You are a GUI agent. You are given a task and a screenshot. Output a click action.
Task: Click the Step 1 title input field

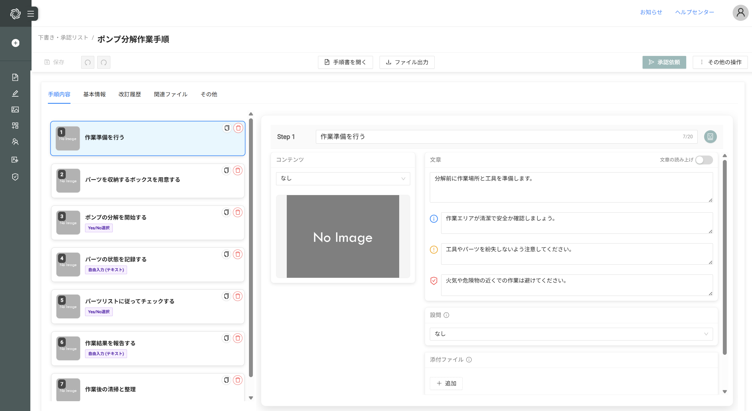click(x=500, y=137)
